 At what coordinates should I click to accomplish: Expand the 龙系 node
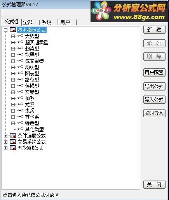(x=13, y=105)
